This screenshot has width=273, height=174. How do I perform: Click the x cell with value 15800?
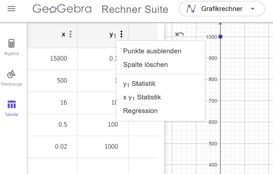point(52,59)
